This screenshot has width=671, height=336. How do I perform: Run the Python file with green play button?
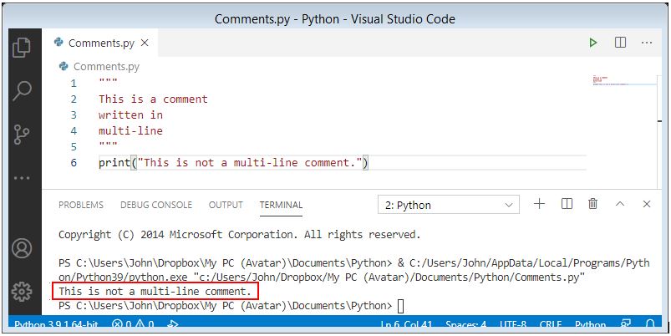593,43
